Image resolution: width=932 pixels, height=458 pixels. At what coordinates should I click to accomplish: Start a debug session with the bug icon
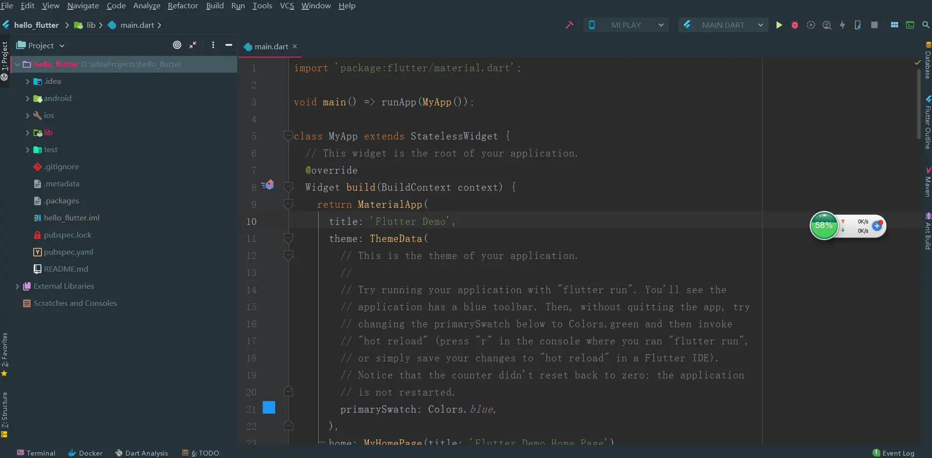click(794, 25)
